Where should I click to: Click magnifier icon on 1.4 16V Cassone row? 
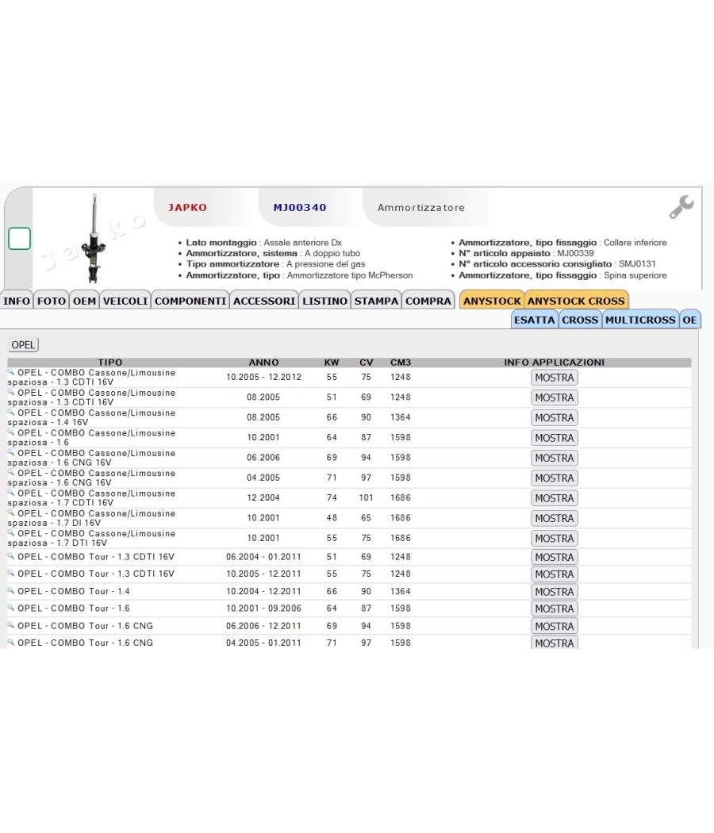(x=10, y=412)
